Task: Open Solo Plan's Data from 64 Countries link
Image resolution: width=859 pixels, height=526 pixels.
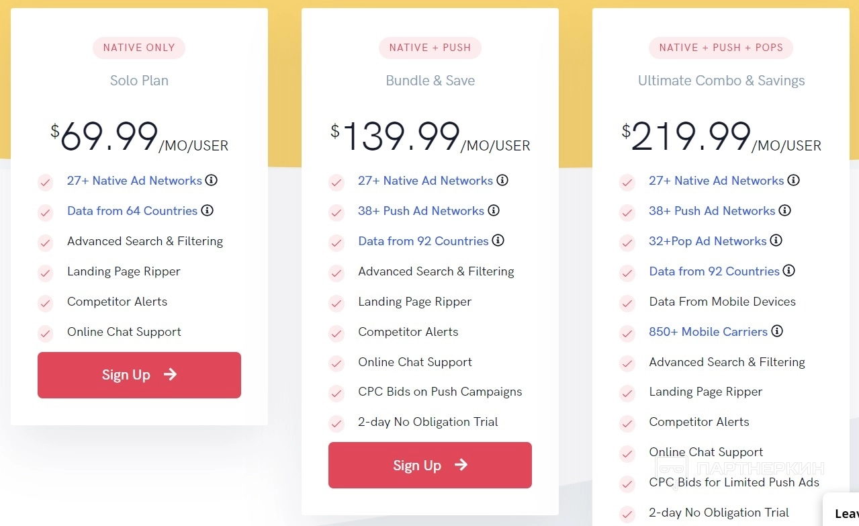Action: [132, 211]
